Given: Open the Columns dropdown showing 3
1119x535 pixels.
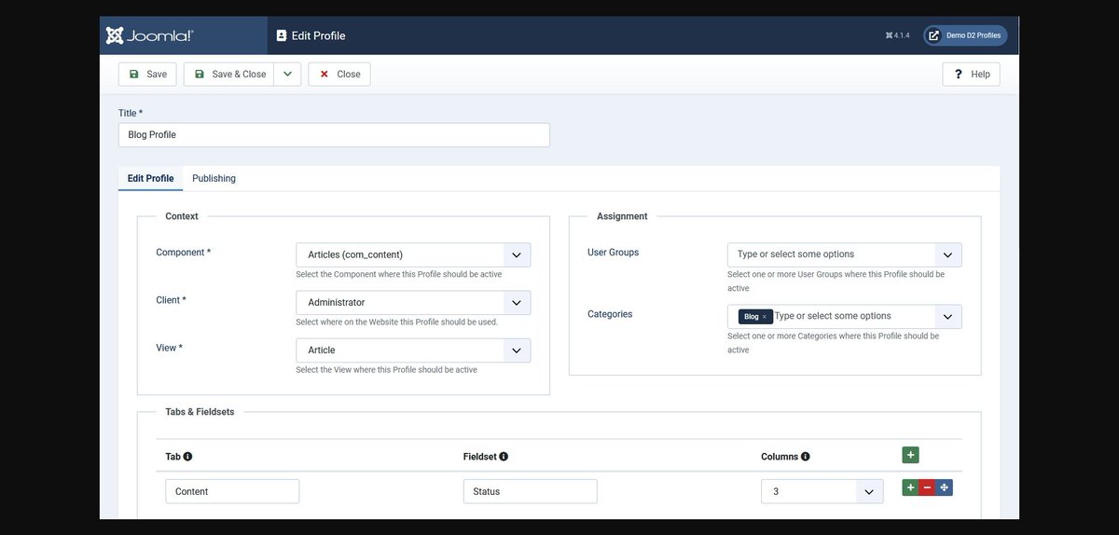Looking at the screenshot, I should [822, 491].
